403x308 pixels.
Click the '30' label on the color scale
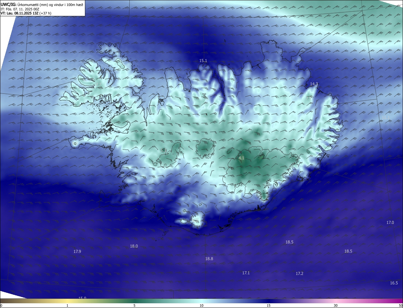[x=336, y=305]
